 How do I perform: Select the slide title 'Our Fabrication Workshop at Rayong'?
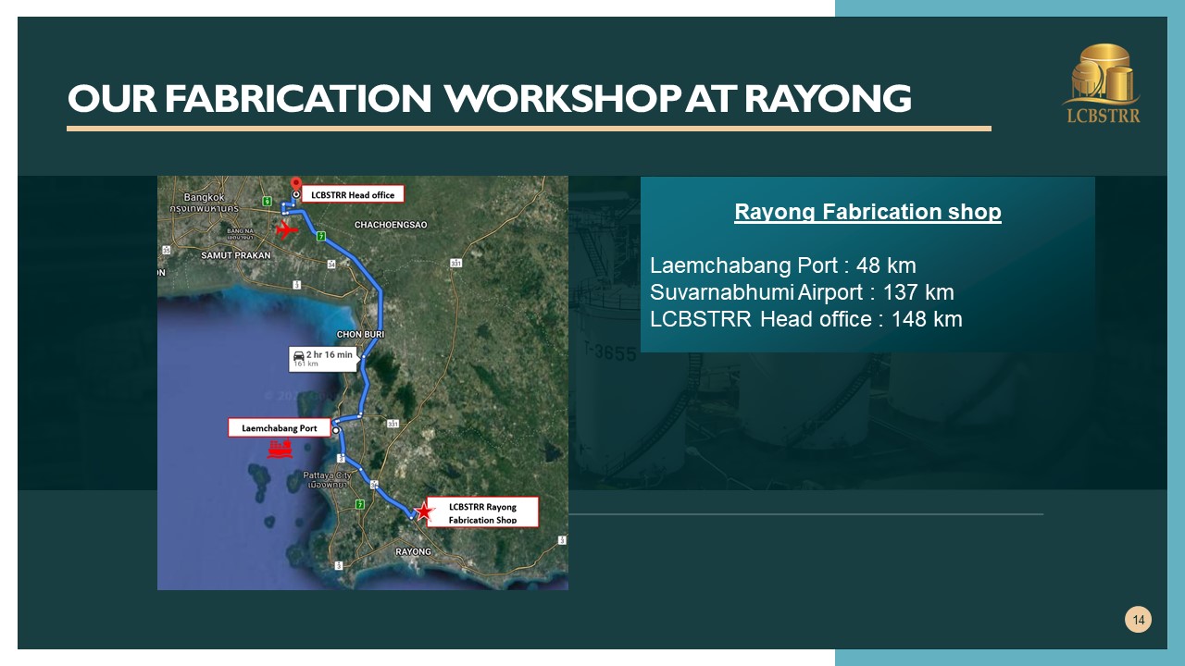[490, 99]
